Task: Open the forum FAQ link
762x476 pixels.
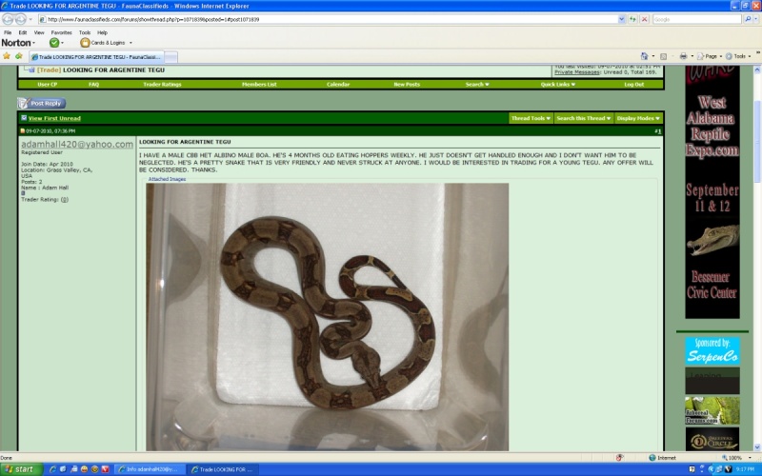Action: click(x=93, y=85)
